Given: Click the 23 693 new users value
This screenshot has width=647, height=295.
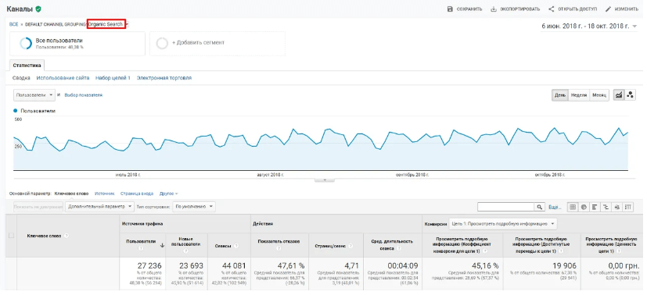Looking at the screenshot, I should (x=191, y=266).
